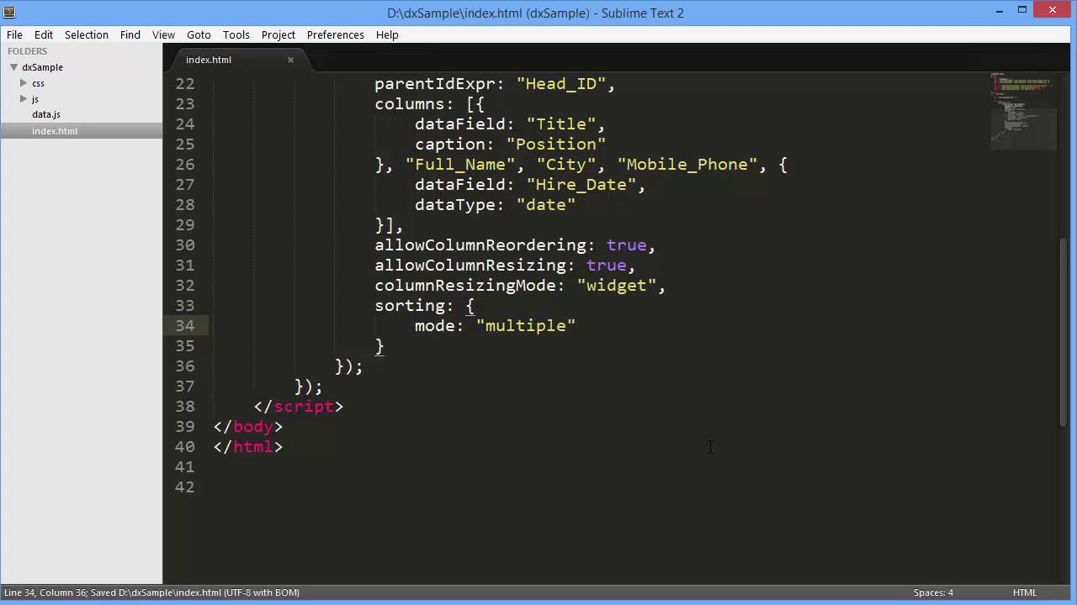Click the "Mobile_Phone" string
Image resolution: width=1077 pixels, height=605 pixels.
coord(687,165)
